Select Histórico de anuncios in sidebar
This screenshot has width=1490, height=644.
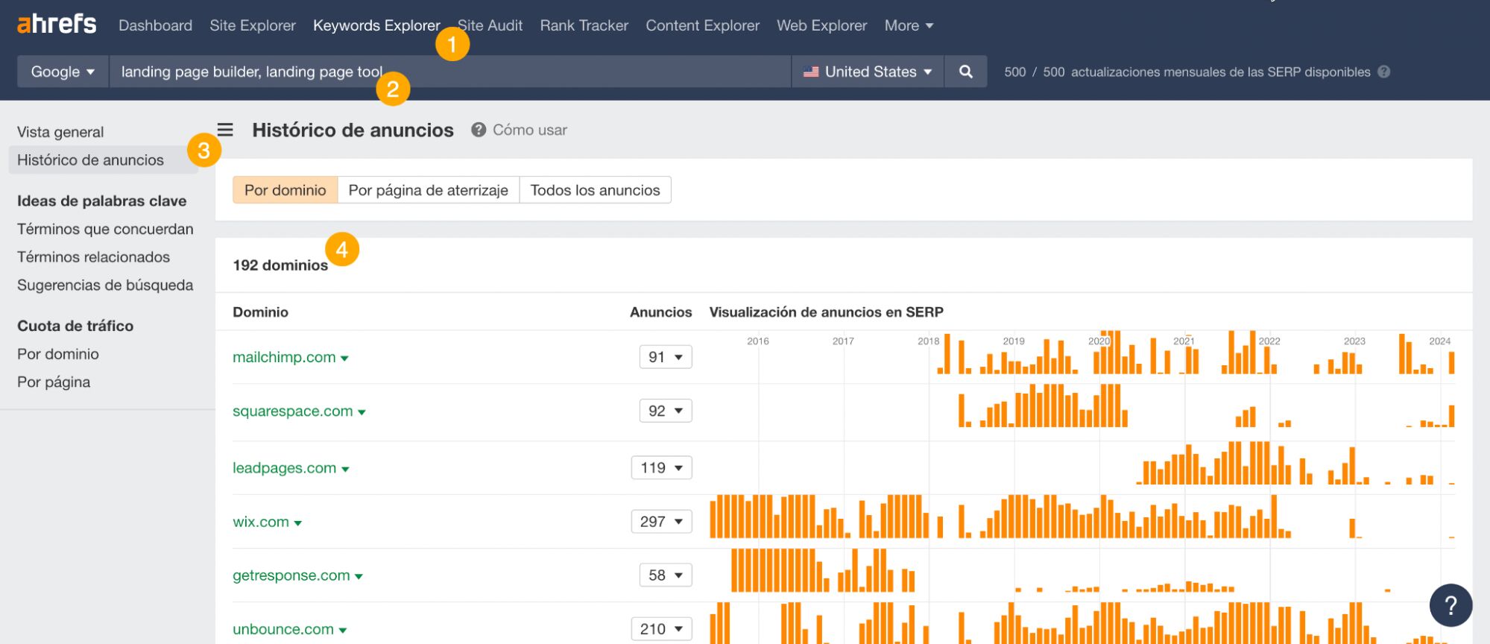tap(104, 160)
